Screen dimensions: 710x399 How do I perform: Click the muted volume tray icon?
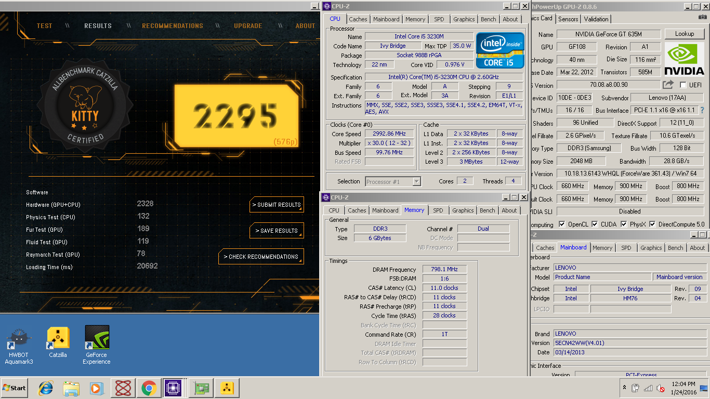tap(661, 388)
